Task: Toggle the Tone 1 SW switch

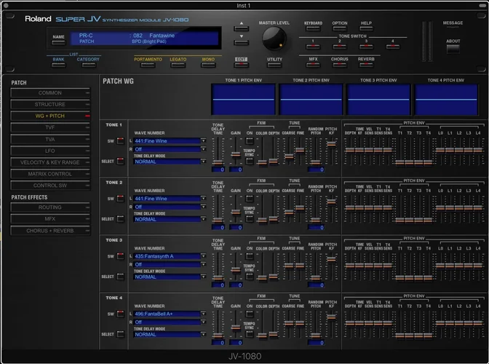Action: pos(120,141)
